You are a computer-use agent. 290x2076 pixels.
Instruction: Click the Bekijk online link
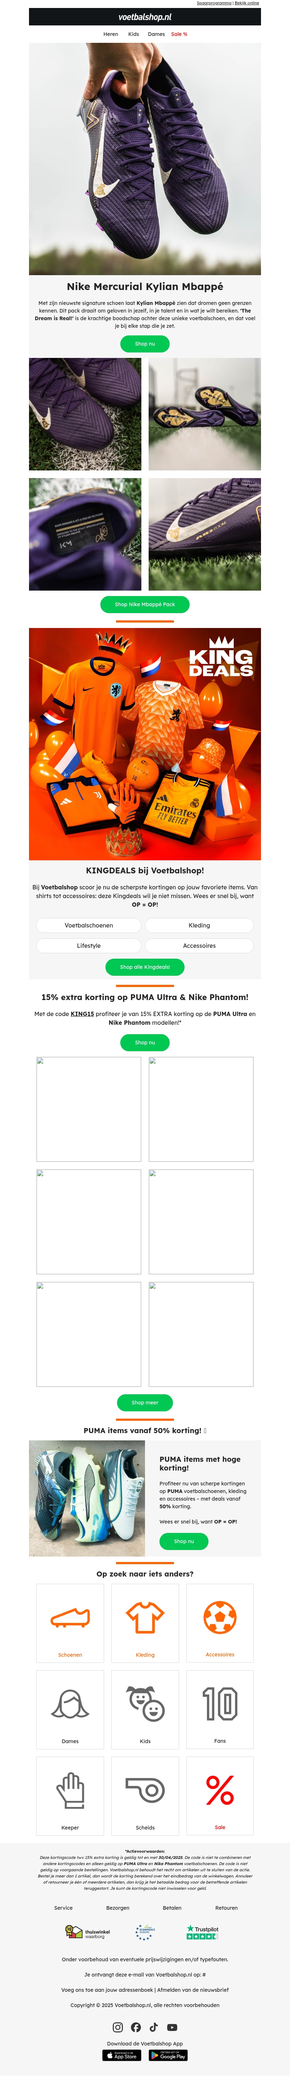pos(246,3)
